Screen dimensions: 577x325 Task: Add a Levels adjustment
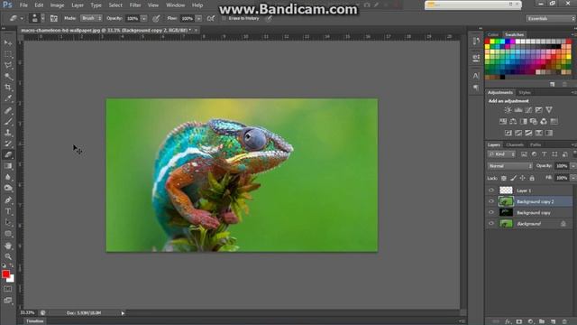518,110
